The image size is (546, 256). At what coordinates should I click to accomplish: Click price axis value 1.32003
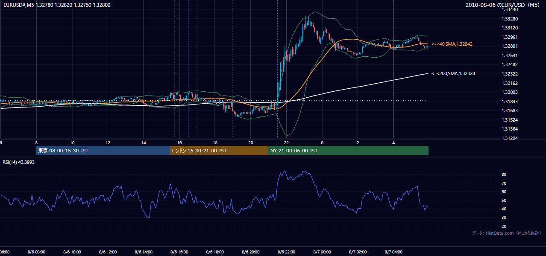(510, 92)
